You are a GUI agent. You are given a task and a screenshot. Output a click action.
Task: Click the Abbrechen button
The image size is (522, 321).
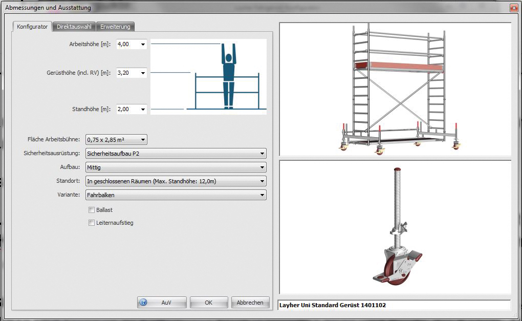pos(250,303)
